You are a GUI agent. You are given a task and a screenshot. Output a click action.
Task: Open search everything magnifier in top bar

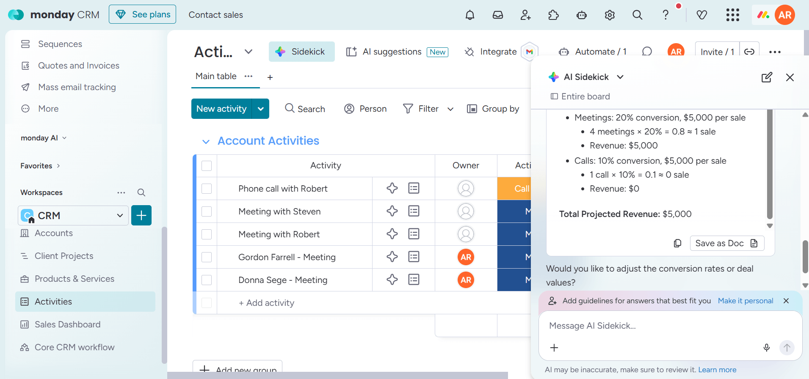tap(638, 15)
